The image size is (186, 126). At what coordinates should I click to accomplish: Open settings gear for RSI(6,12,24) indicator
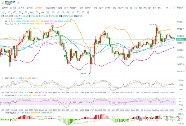click(15, 96)
